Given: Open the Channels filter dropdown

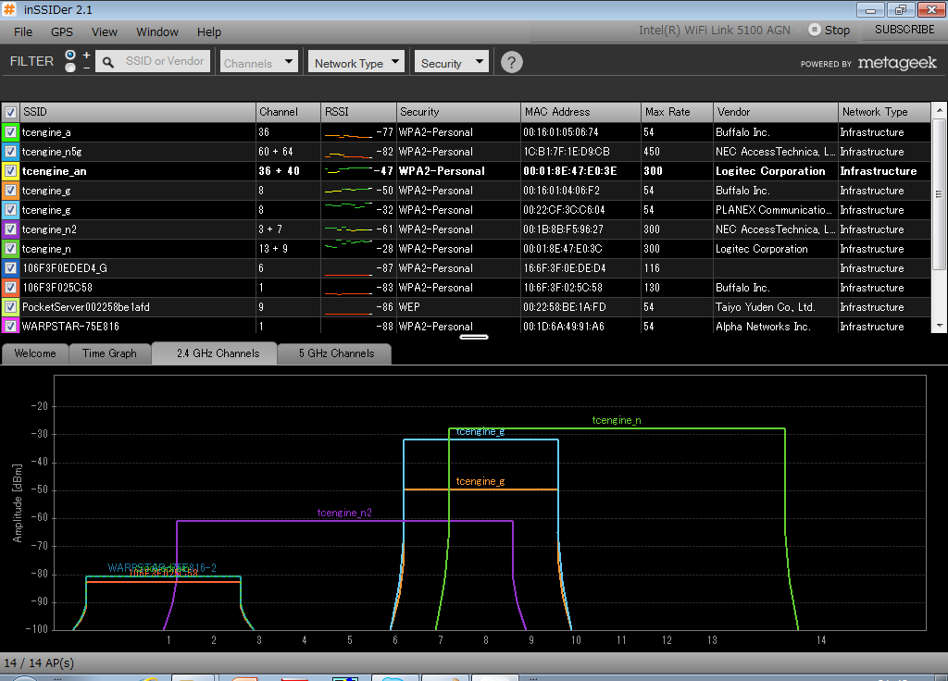Looking at the screenshot, I should (259, 62).
